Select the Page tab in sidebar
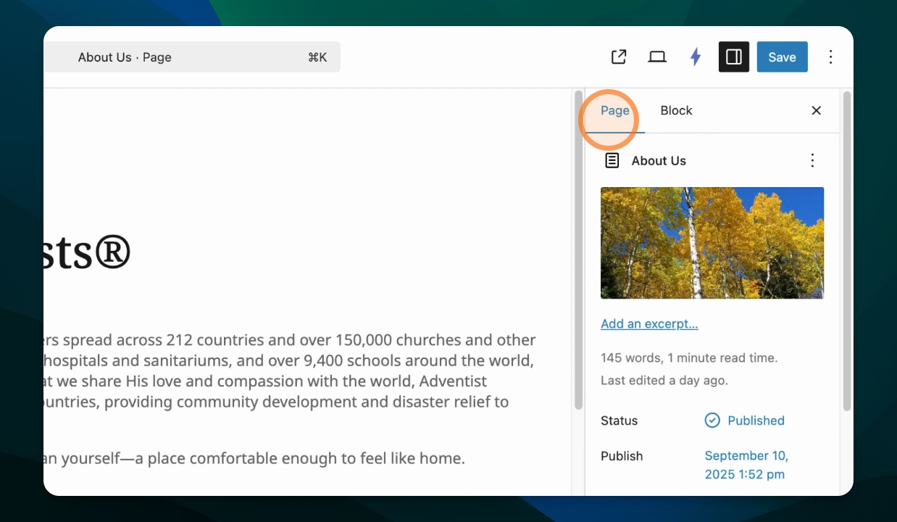The height and width of the screenshot is (522, 897). pyautogui.click(x=615, y=111)
